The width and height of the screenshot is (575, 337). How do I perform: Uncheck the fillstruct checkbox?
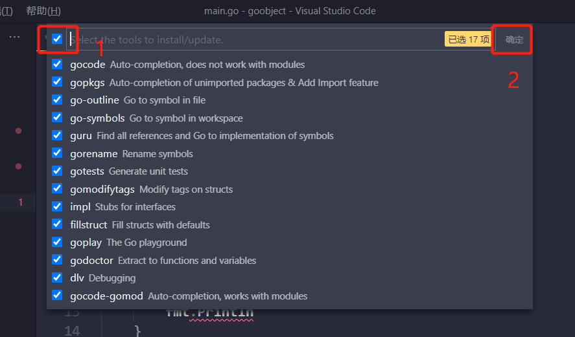tap(57, 224)
